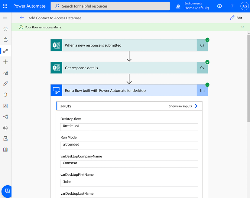
Task: Open the app launcher waffle icon
Action: (5, 6)
